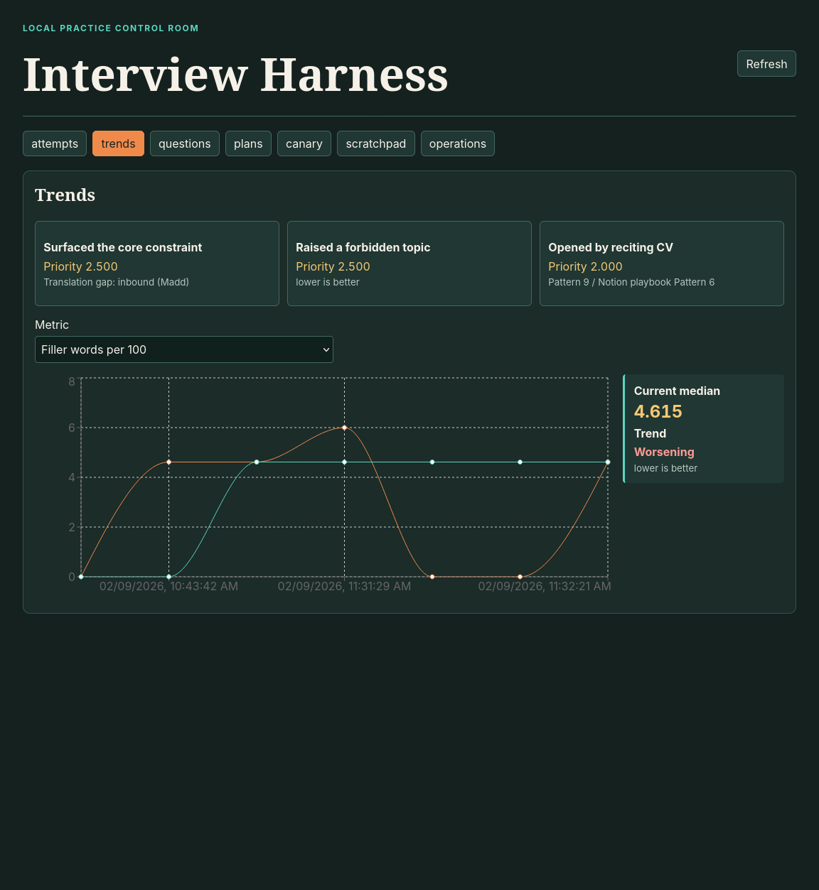Click the '02/09/2026, 11:31:29 AM' axis label
Image resolution: width=819 pixels, height=890 pixels.
(344, 586)
